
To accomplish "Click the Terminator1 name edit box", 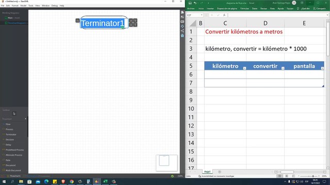I will [104, 23].
